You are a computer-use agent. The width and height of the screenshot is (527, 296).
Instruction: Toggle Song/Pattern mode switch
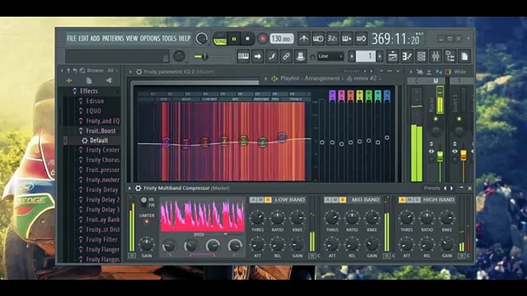click(220, 39)
